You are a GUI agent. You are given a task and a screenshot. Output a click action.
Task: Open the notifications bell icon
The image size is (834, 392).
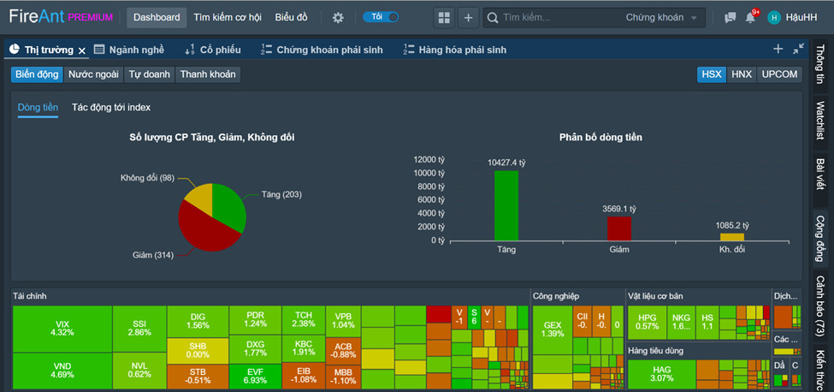click(x=750, y=18)
